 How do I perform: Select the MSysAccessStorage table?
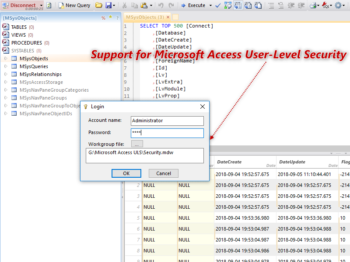click(41, 82)
